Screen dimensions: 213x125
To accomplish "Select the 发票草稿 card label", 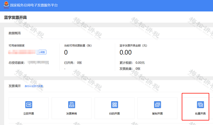I will point(72,114).
